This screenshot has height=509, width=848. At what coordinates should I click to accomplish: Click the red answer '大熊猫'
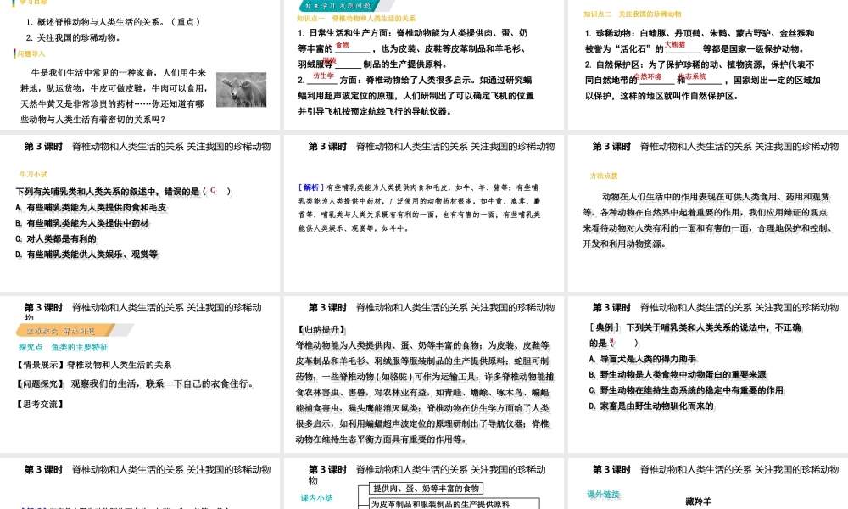[x=675, y=44]
